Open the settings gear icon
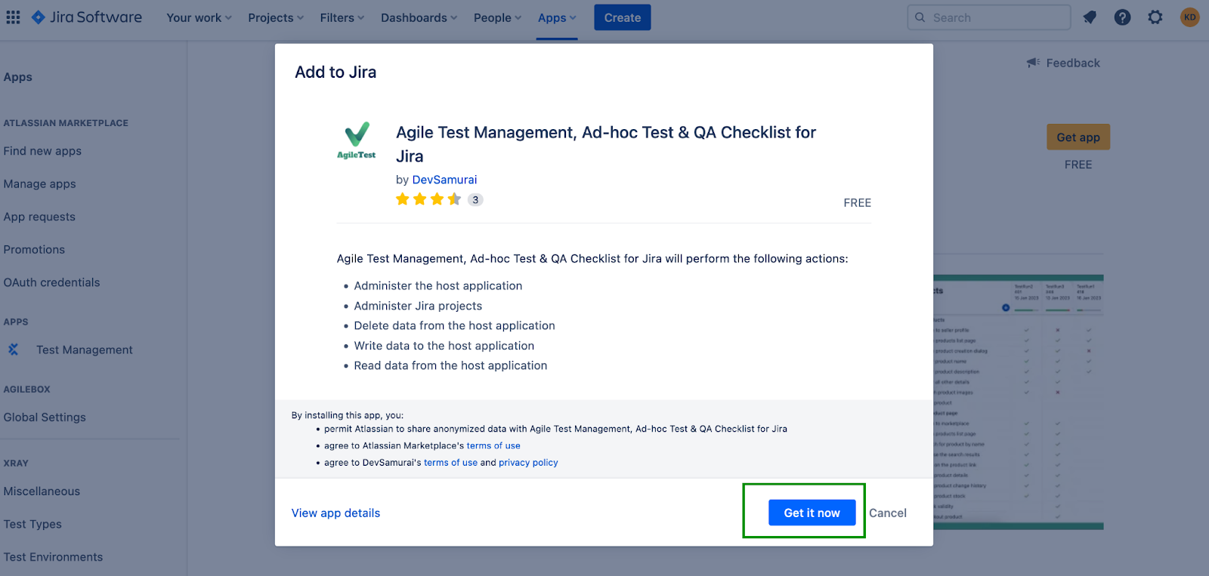 1155,17
